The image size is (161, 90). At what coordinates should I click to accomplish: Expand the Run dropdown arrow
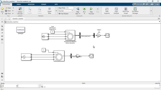coord(84,14)
